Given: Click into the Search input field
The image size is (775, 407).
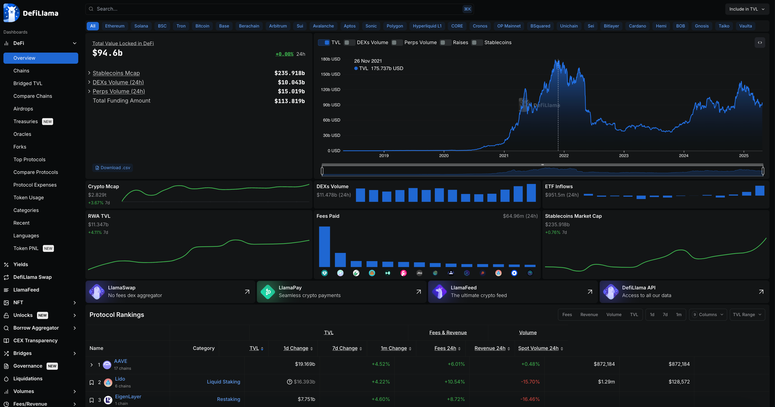Looking at the screenshot, I should [271, 9].
